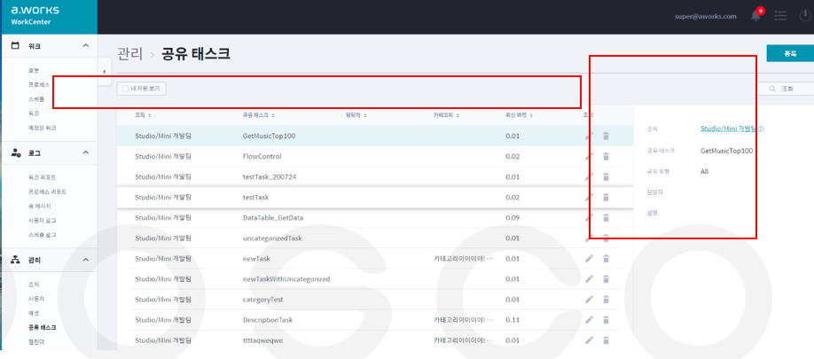Delete the DescriptionTask row

tap(606, 320)
